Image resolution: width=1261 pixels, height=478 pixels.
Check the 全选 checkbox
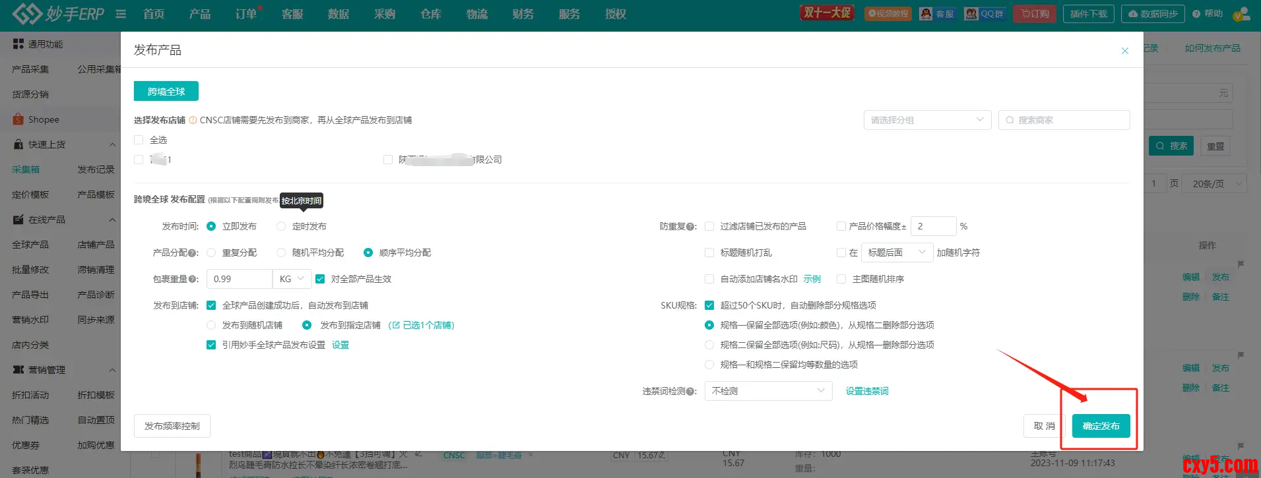[139, 140]
